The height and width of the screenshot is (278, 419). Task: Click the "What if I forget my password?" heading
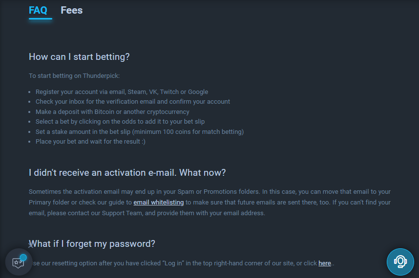92,244
